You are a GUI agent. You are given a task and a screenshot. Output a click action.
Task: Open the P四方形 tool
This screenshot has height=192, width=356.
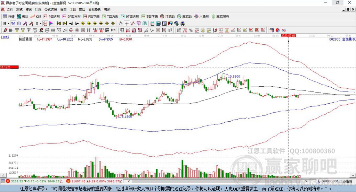click(x=52, y=17)
